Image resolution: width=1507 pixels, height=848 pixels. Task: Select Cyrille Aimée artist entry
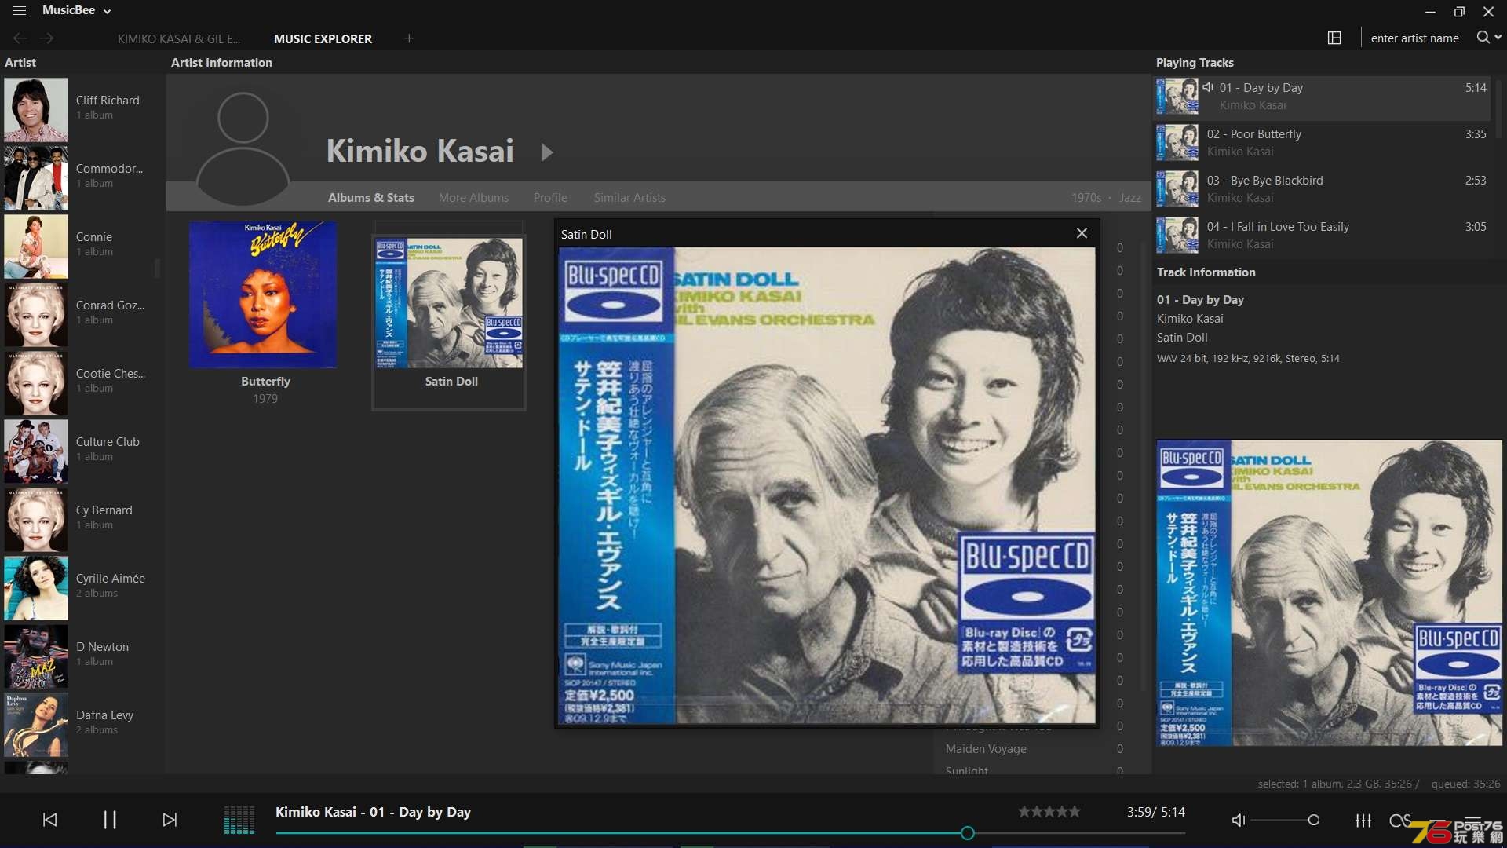[81, 587]
